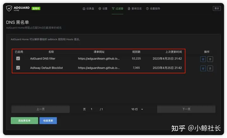Toggle the AdGuard DNS filter enabled checkbox
The image size is (227, 138).
tap(18, 58)
